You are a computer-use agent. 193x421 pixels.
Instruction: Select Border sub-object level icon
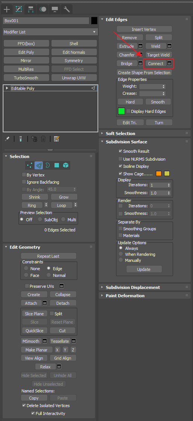(x=47, y=166)
